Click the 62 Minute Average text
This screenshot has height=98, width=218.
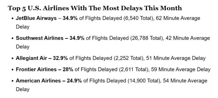[178, 18]
